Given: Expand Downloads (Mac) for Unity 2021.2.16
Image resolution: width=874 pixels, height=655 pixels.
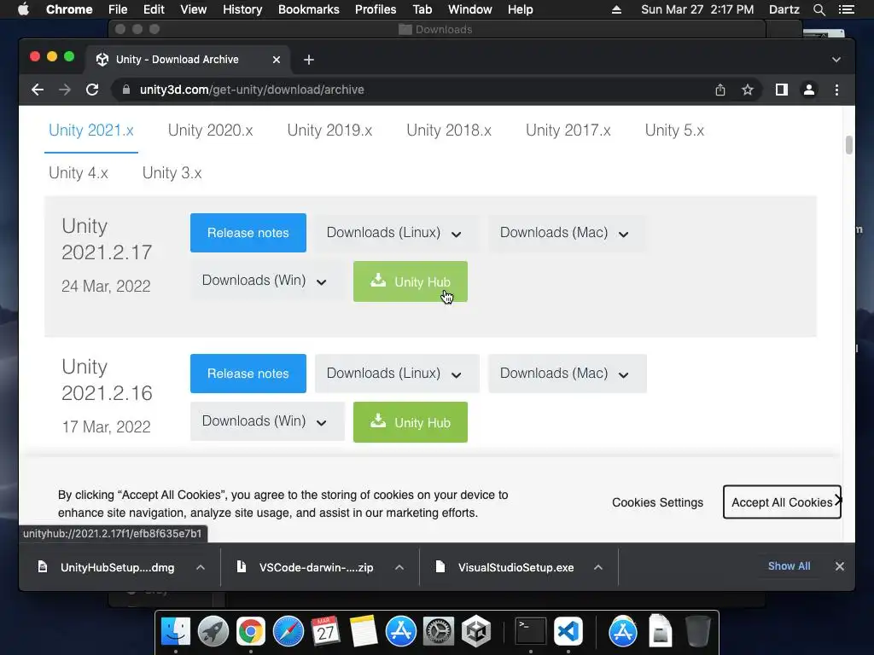Looking at the screenshot, I should tap(568, 374).
